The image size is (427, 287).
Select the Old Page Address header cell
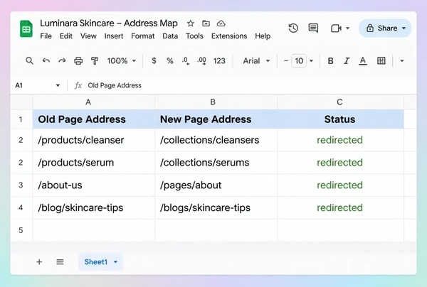tap(94, 119)
